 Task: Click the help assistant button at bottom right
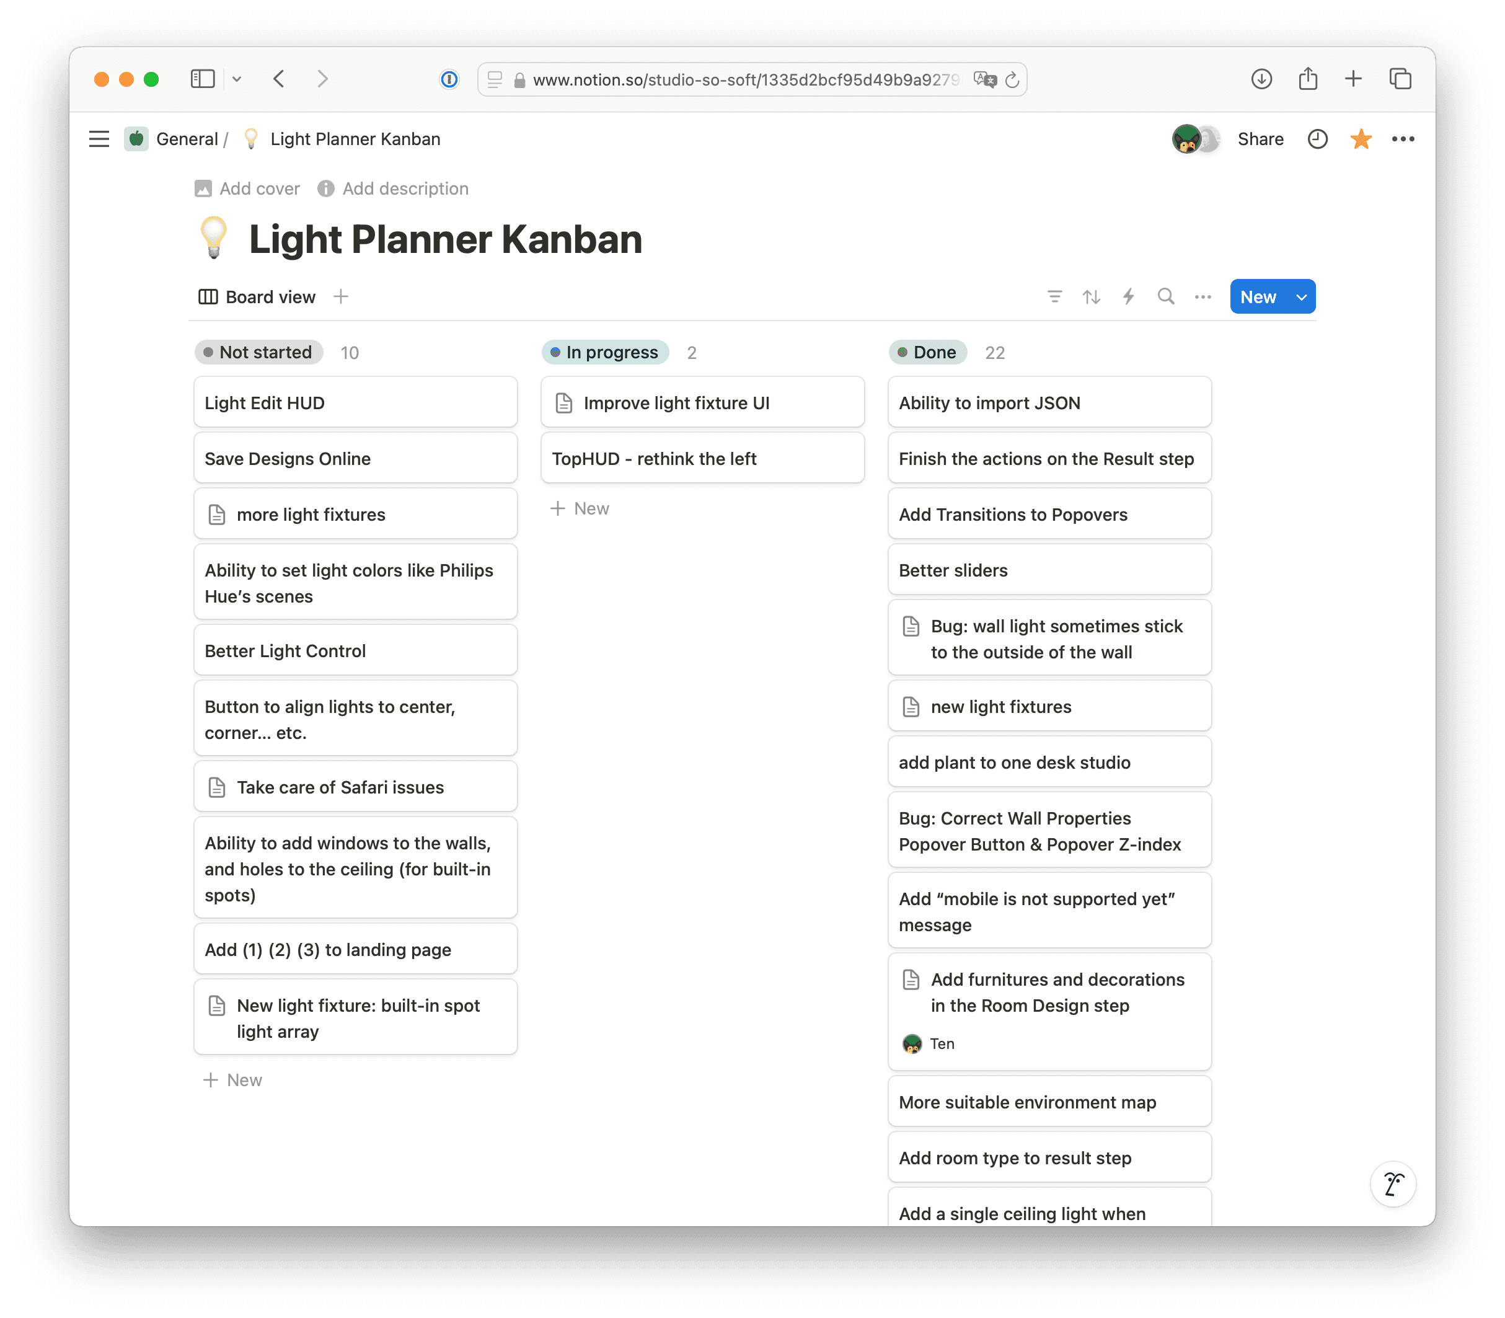[1393, 1183]
